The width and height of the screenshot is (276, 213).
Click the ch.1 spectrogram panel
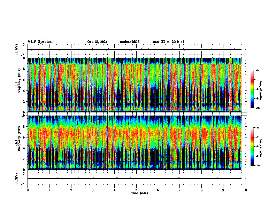135,85
